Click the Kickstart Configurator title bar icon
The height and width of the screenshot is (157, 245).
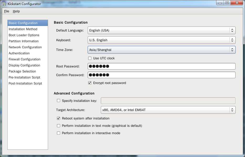(4, 4)
